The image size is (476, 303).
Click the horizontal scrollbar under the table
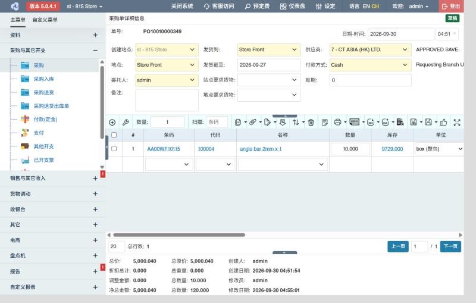click(179, 235)
